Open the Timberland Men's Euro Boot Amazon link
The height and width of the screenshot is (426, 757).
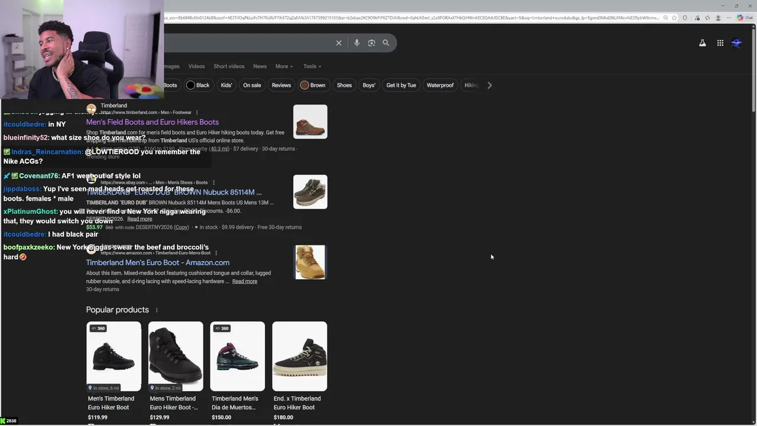click(x=158, y=263)
